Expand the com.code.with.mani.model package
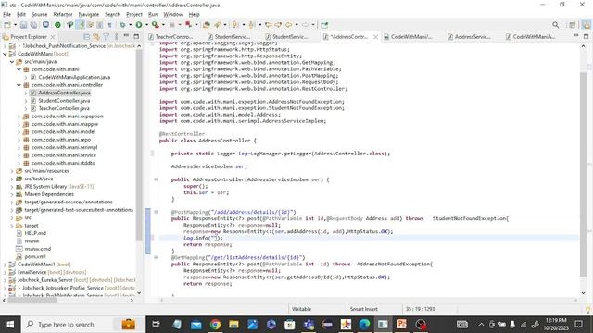 coord(19,131)
